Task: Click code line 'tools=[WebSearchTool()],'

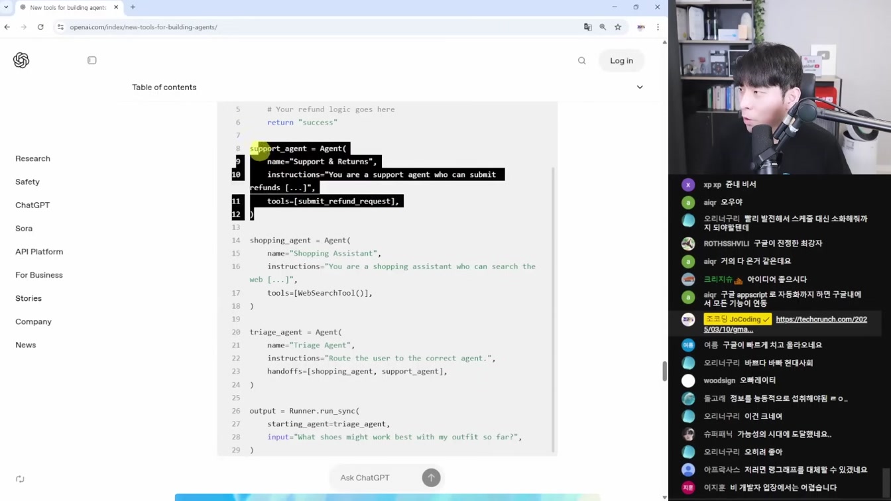Action: [x=320, y=293]
